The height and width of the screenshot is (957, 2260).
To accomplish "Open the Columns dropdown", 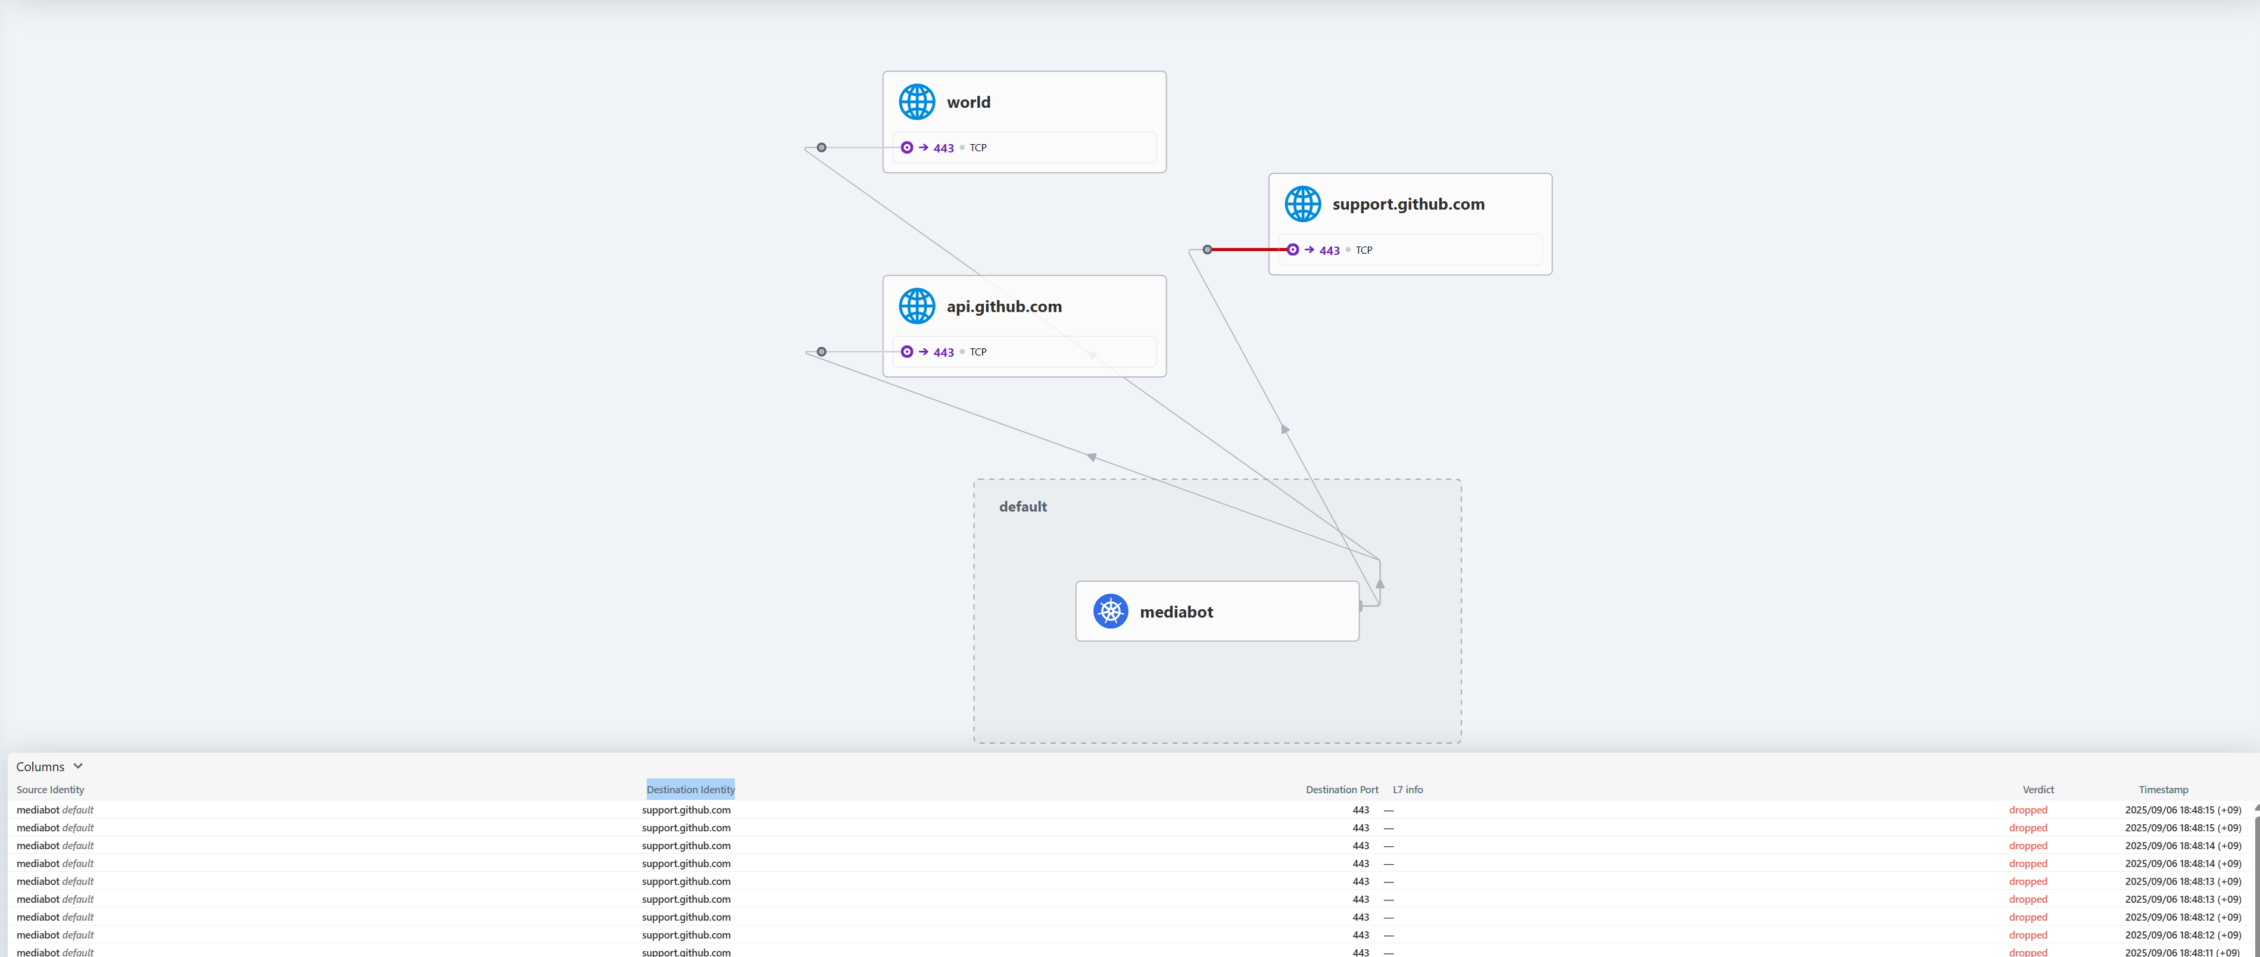I will (40, 766).
